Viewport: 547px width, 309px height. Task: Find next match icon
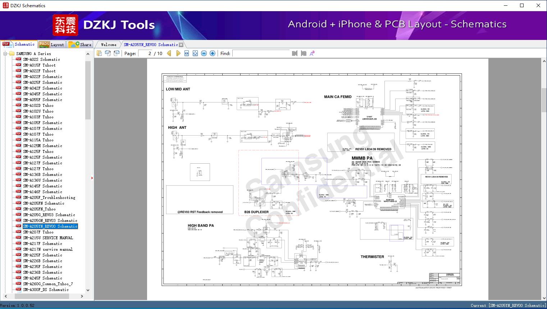304,53
